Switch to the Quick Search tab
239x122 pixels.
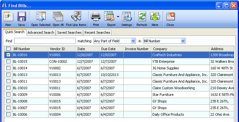(x=15, y=32)
